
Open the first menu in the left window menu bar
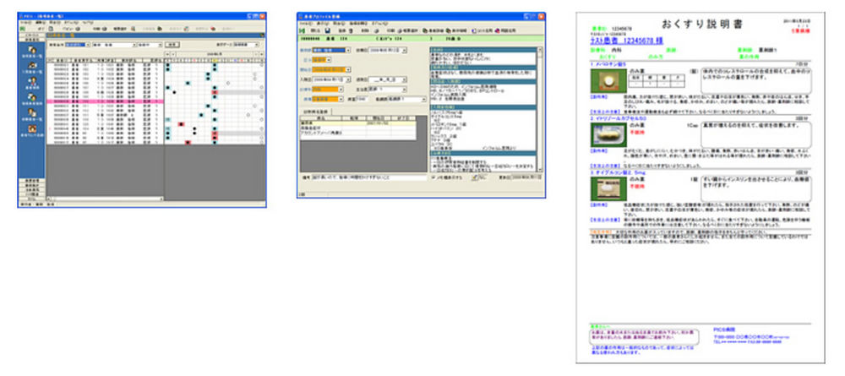(x=25, y=23)
